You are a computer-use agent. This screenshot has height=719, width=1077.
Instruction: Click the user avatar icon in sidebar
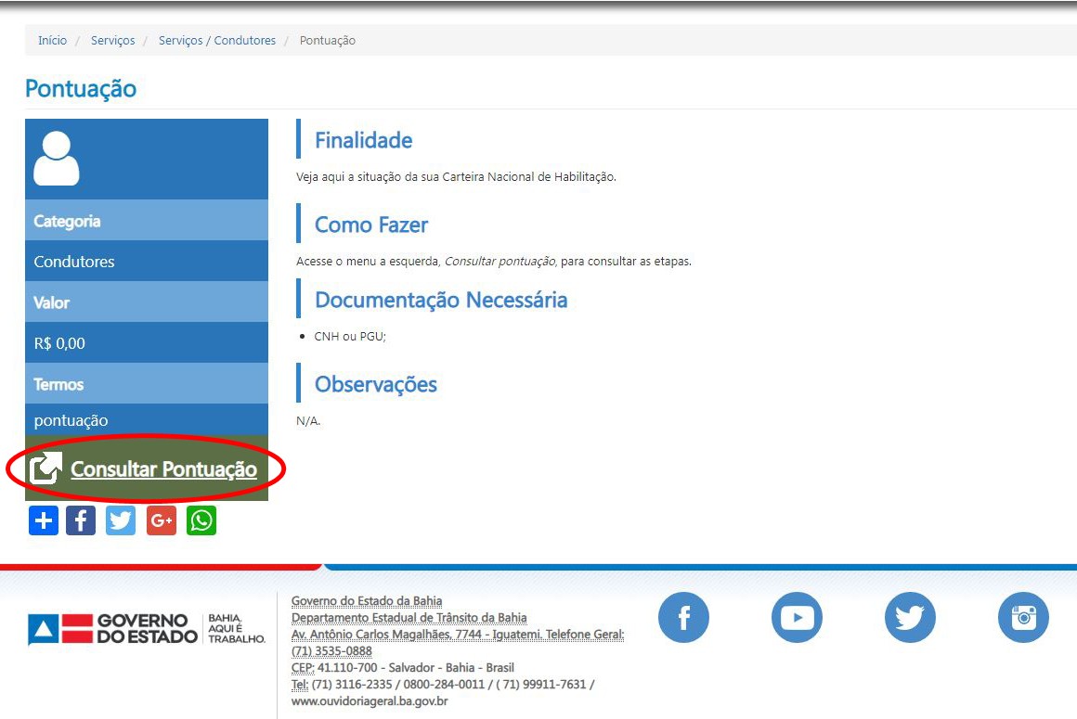[57, 159]
